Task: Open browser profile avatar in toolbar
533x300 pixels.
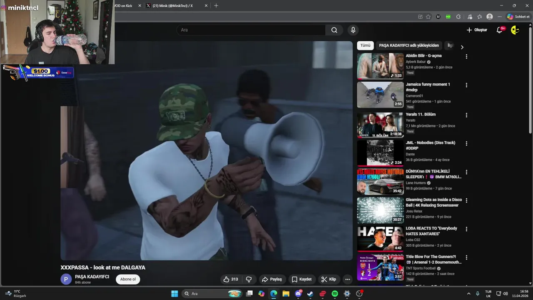Action: pos(490,17)
